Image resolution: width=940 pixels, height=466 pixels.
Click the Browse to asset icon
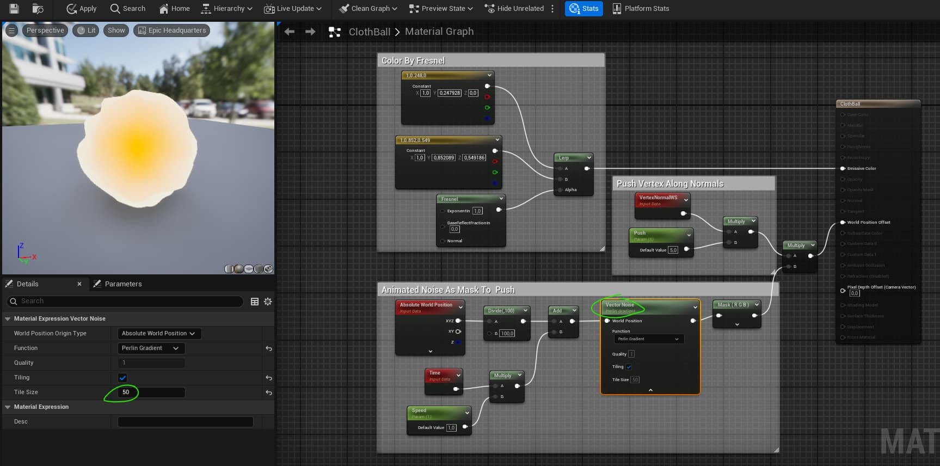pyautogui.click(x=38, y=9)
